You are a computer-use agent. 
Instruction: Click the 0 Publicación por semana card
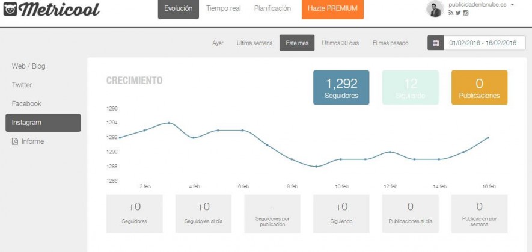coord(480,214)
